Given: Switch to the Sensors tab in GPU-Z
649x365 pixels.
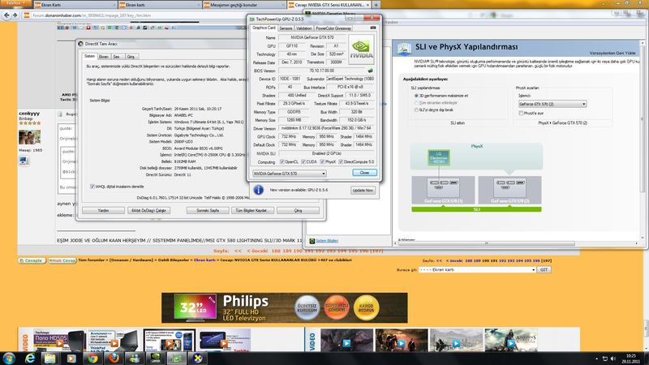Looking at the screenshot, I should (x=286, y=27).
